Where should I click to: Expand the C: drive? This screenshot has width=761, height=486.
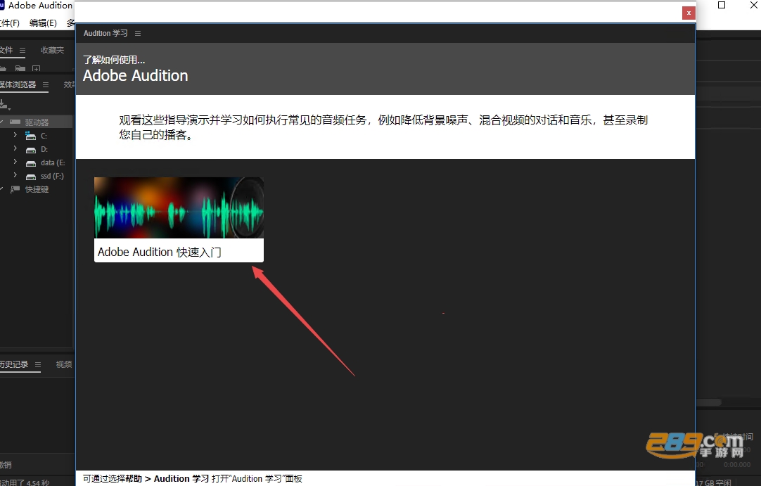tap(15, 135)
